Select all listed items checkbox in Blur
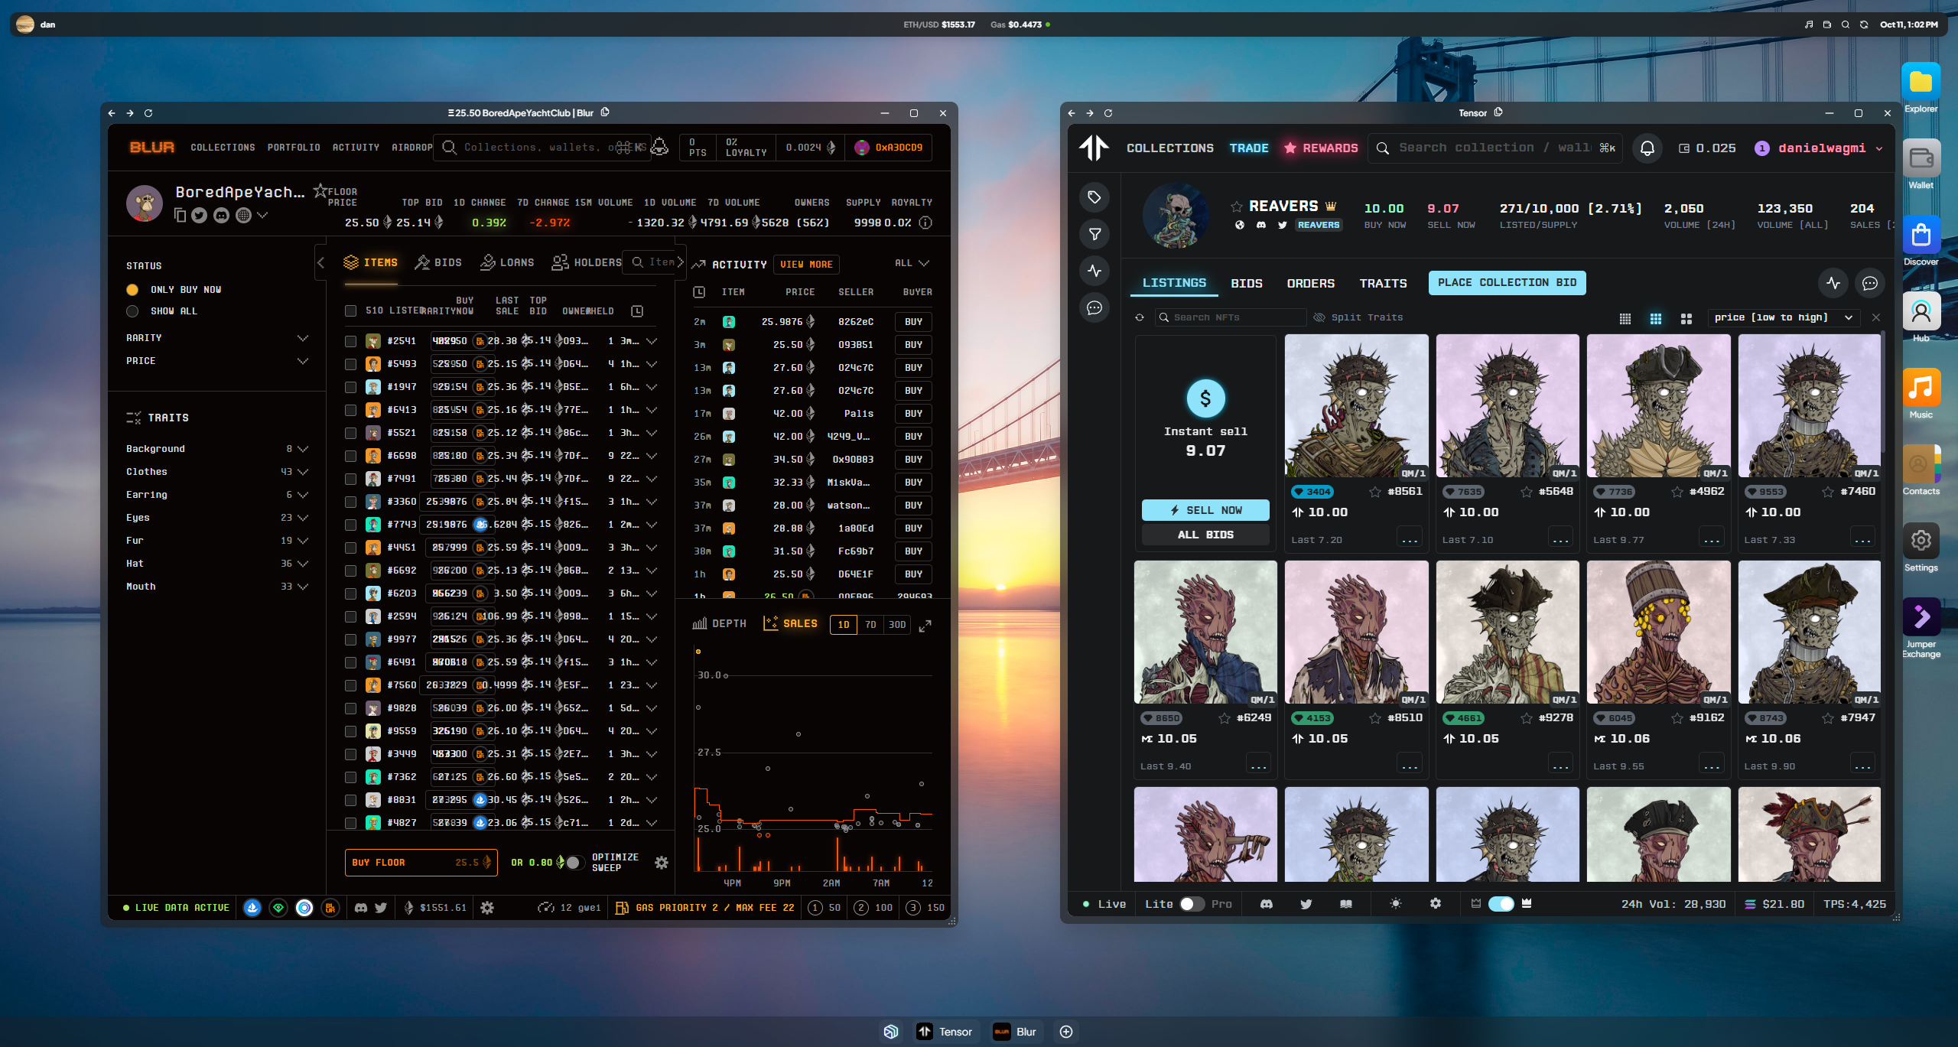Viewport: 1958px width, 1047px height. point(350,311)
